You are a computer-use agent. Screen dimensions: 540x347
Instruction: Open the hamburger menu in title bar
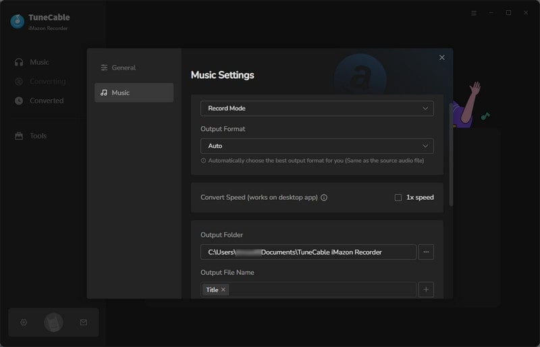point(474,13)
